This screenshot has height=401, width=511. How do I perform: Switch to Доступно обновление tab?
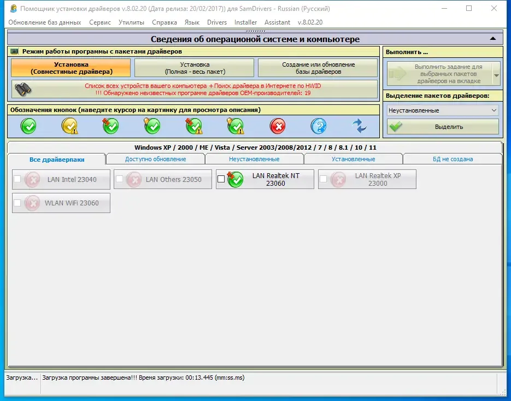click(x=155, y=160)
